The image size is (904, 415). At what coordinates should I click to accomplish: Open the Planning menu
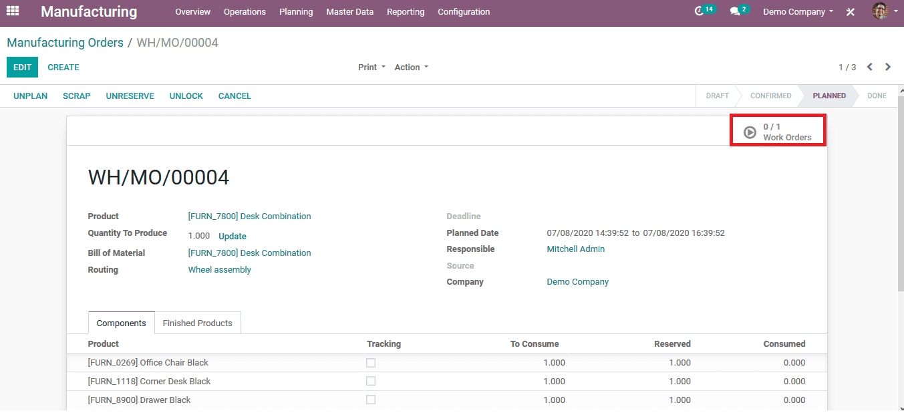click(x=296, y=12)
